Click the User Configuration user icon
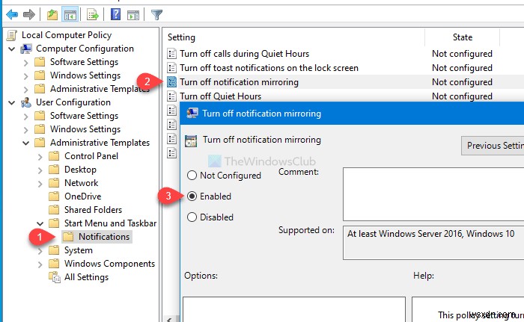Screen dimensions: 524x322 pyautogui.click(x=26, y=102)
